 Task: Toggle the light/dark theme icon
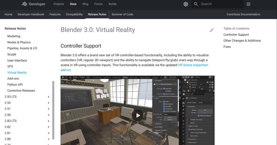186,4
